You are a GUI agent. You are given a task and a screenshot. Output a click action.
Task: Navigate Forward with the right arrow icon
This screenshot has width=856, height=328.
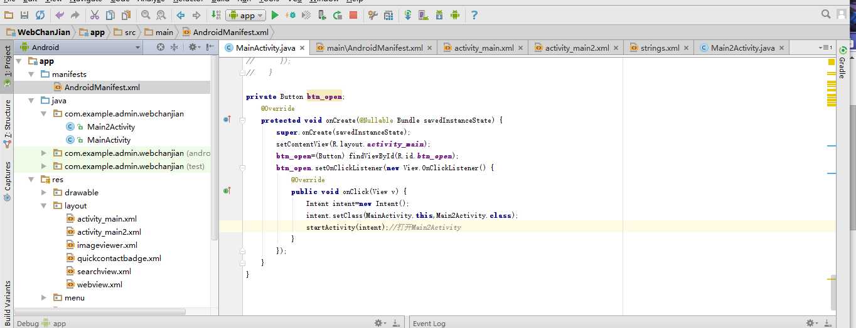coord(196,15)
